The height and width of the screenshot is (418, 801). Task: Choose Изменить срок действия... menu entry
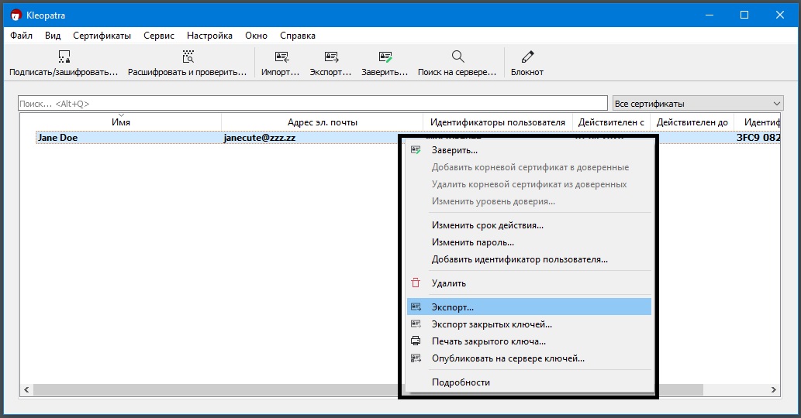[x=487, y=225]
